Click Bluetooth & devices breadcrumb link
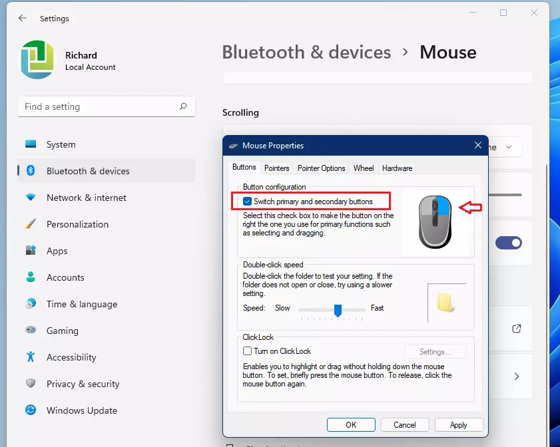Image resolution: width=560 pixels, height=447 pixels. [306, 53]
